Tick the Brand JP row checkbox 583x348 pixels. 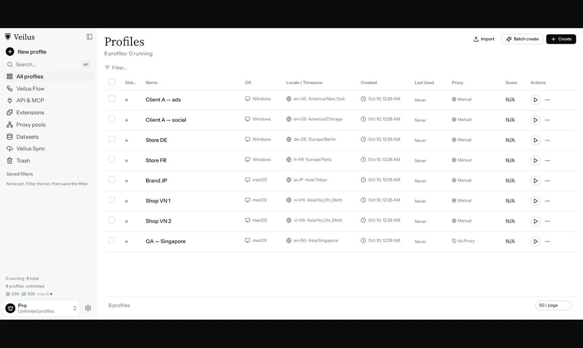(111, 180)
